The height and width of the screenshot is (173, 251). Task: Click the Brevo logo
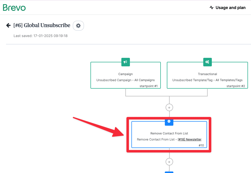coord(14,8)
